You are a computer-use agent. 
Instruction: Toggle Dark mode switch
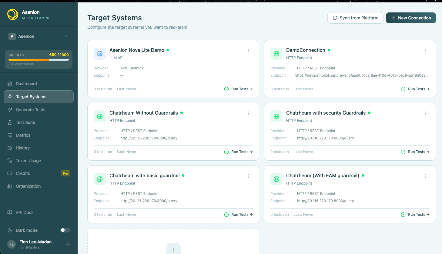(65, 230)
